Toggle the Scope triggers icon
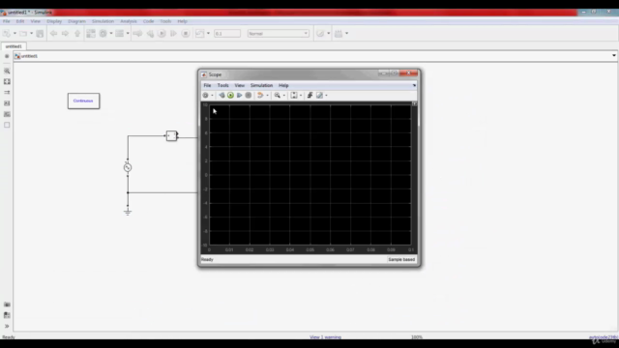Viewport: 619px width, 348px height. (x=309, y=95)
